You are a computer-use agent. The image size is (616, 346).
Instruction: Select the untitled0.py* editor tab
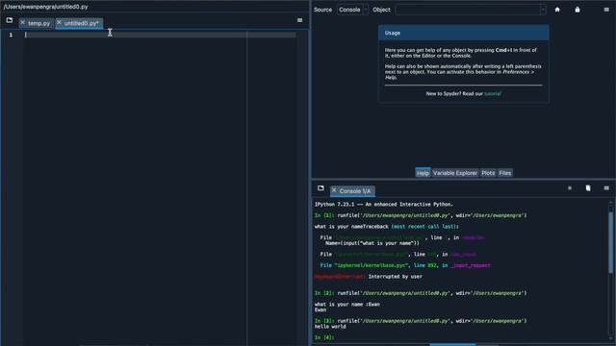coord(81,23)
